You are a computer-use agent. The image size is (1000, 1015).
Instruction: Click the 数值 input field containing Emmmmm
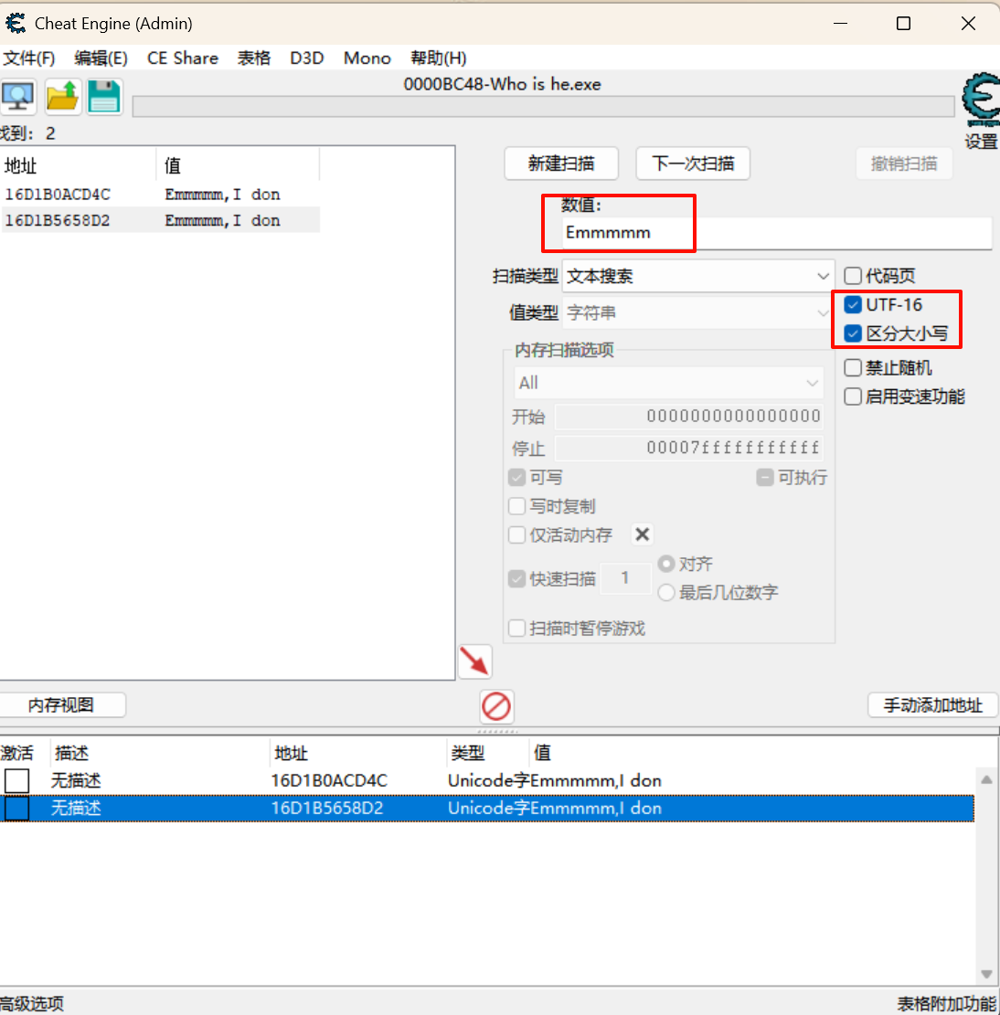tap(777, 232)
